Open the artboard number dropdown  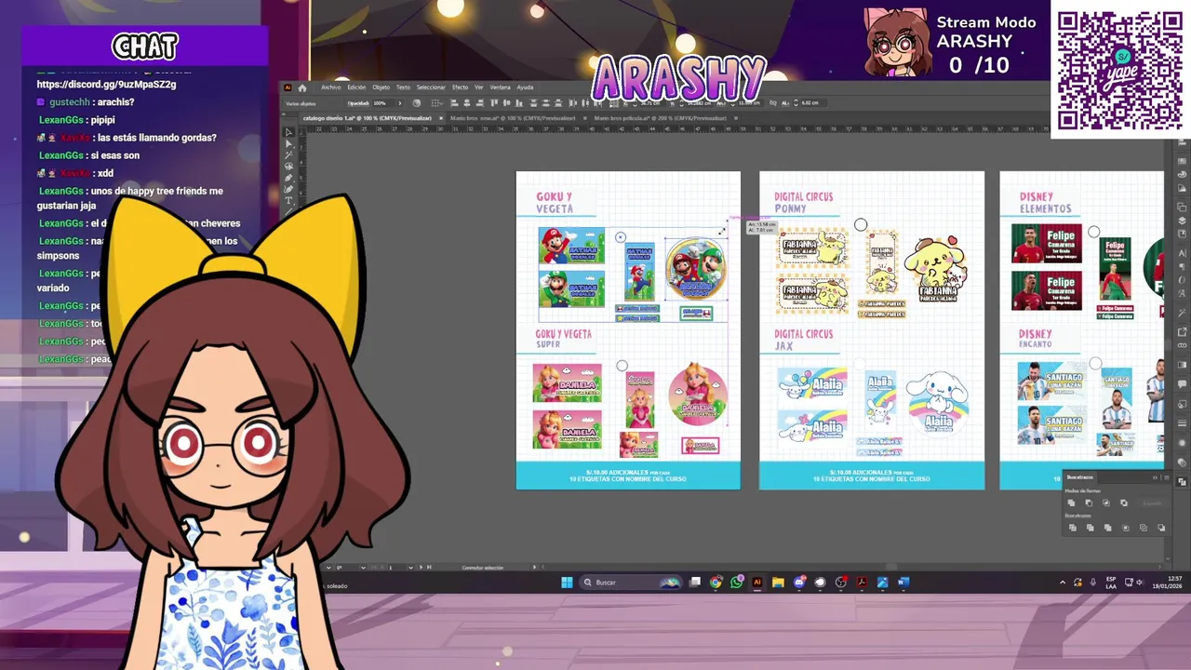click(x=410, y=568)
